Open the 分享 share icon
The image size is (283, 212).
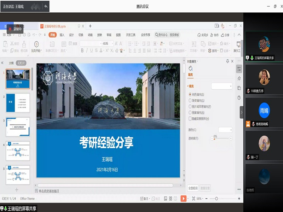pyautogui.click(x=225, y=35)
